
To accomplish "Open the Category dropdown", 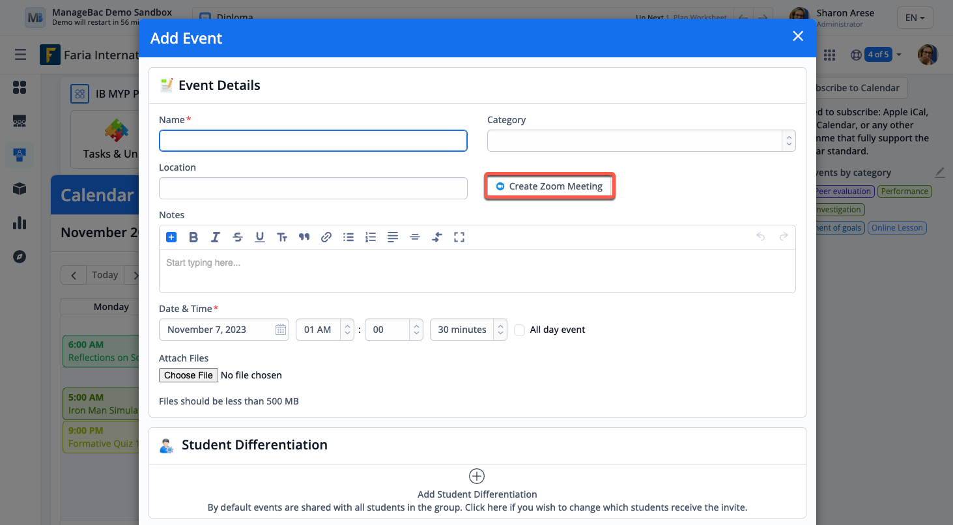I will click(641, 141).
